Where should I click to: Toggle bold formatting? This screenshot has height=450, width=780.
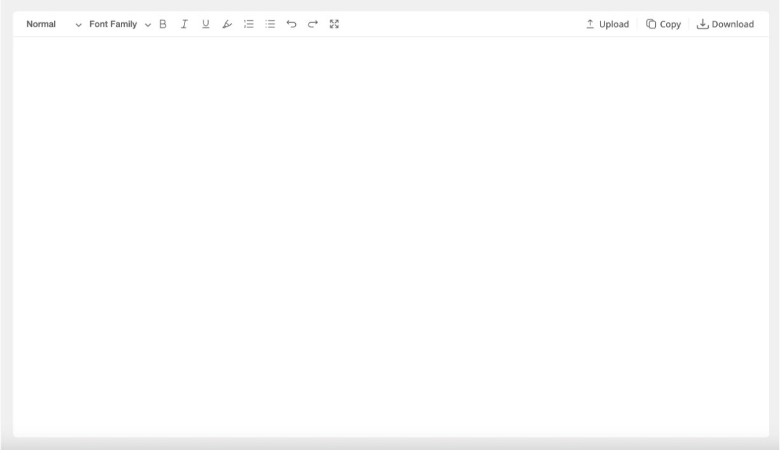pos(163,24)
